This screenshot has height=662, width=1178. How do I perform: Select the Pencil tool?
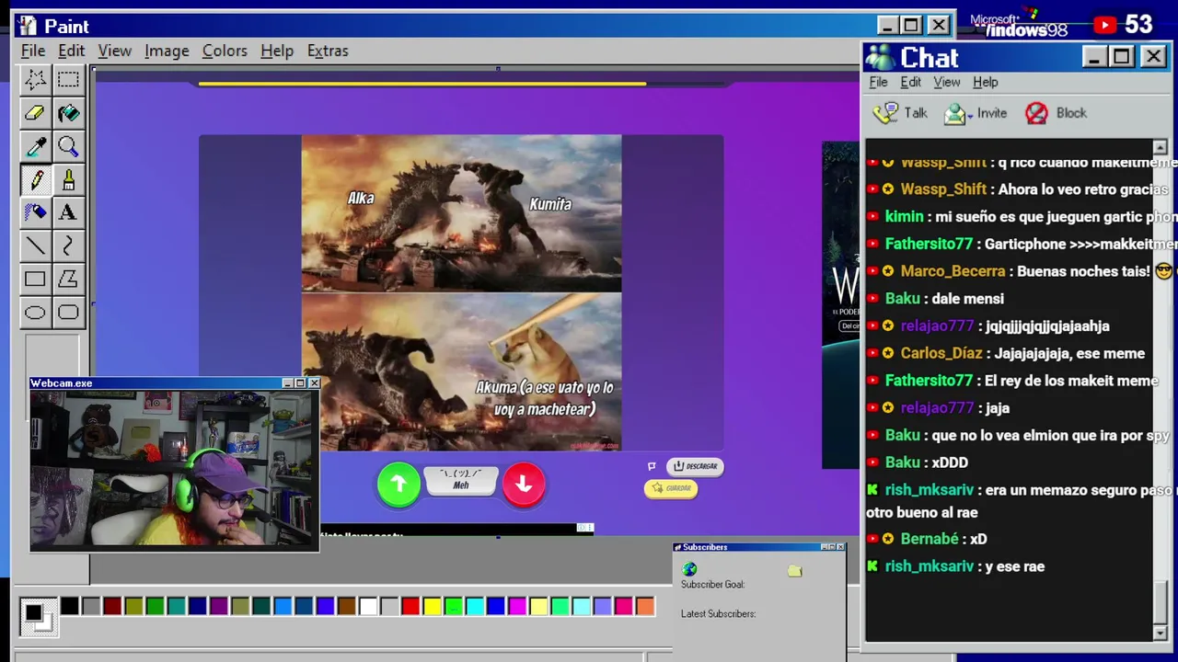click(35, 179)
